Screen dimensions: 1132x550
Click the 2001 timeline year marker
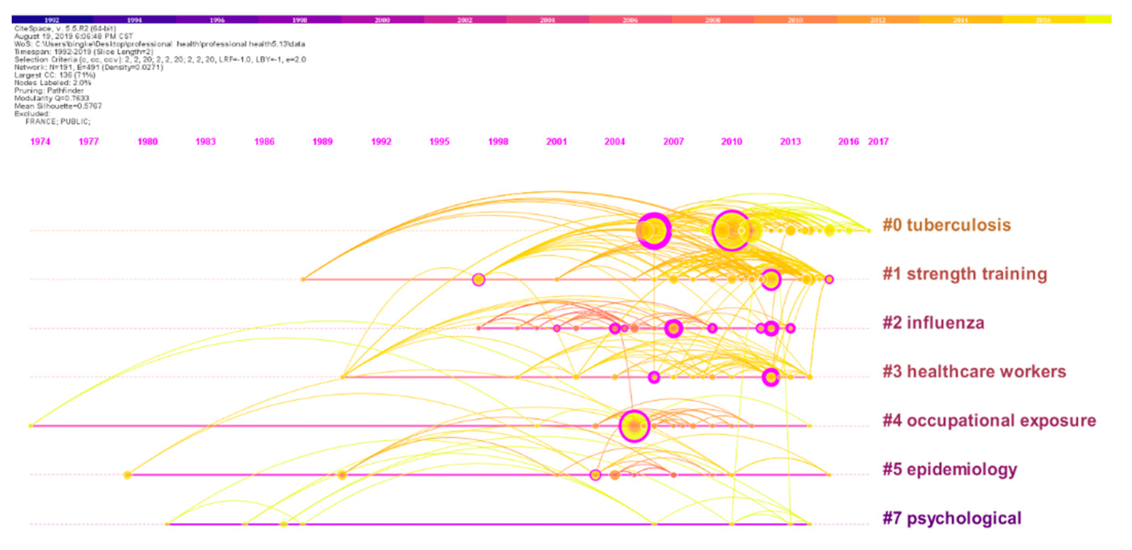pos(556,142)
